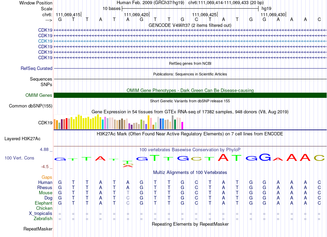Click '100 vertebrates Basewise Conservation by PhyloP' title
Viewport: 327px width, 237px height.
click(x=190, y=150)
